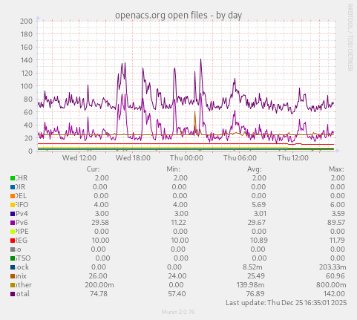This screenshot has width=357, height=320.
Task: Click the 'Thu 12:00' x-axis label
Action: pyautogui.click(x=293, y=157)
